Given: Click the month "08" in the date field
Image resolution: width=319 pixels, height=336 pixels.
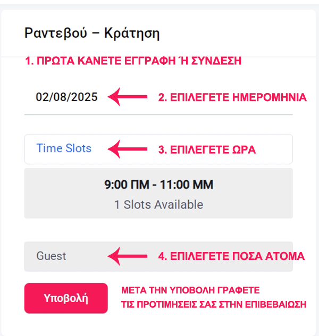Looking at the screenshot, I should click(x=56, y=97).
